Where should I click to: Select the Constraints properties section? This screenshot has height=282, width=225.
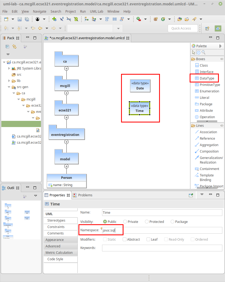61,227
